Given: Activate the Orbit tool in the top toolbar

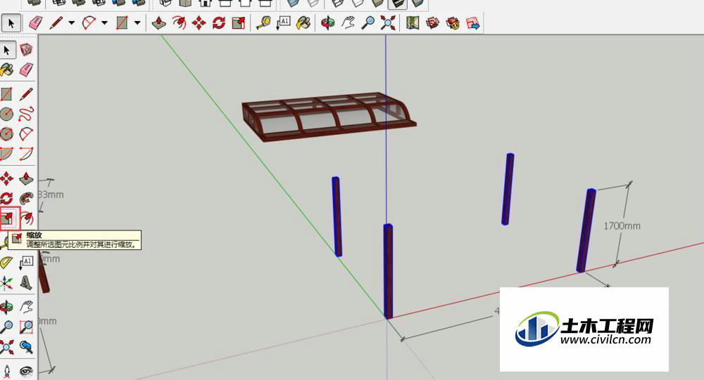Looking at the screenshot, I should click(x=328, y=23).
